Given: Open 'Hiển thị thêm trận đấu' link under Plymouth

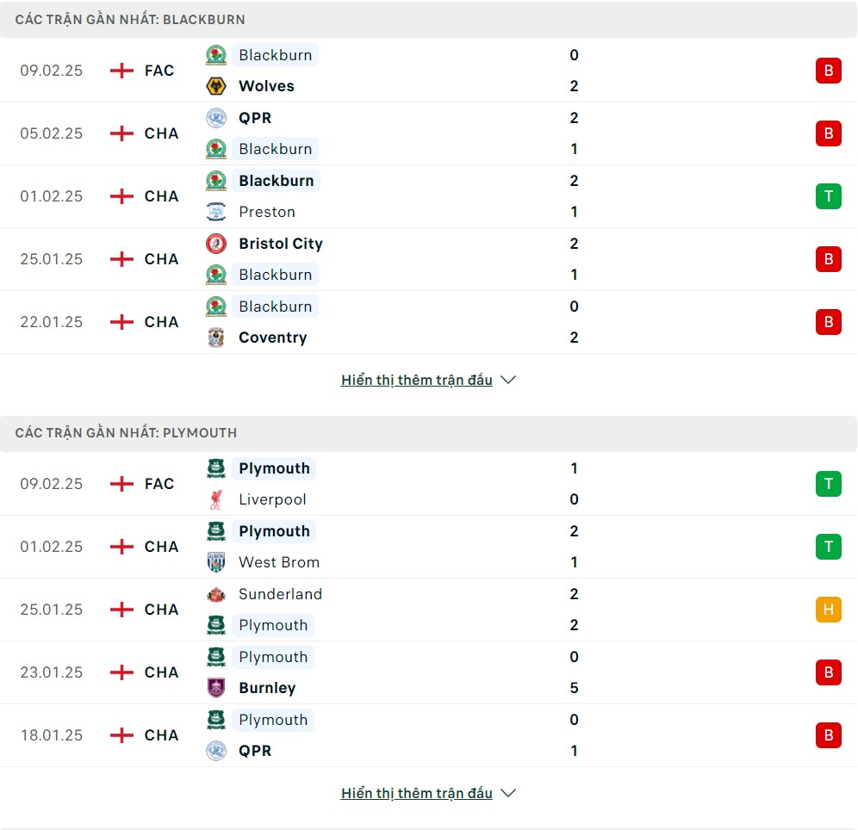Looking at the screenshot, I should tap(416, 793).
